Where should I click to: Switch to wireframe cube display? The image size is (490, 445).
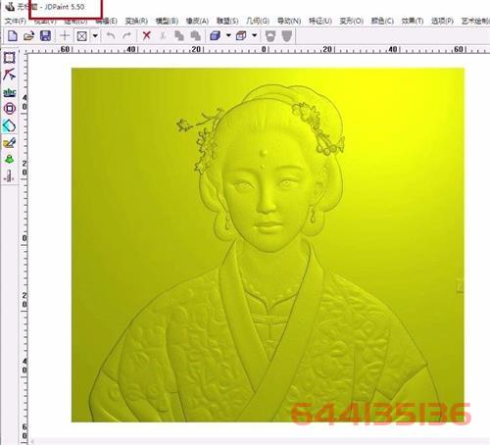click(x=241, y=35)
